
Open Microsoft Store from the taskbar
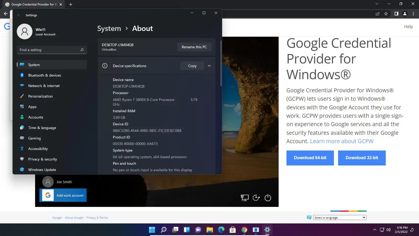point(233,230)
